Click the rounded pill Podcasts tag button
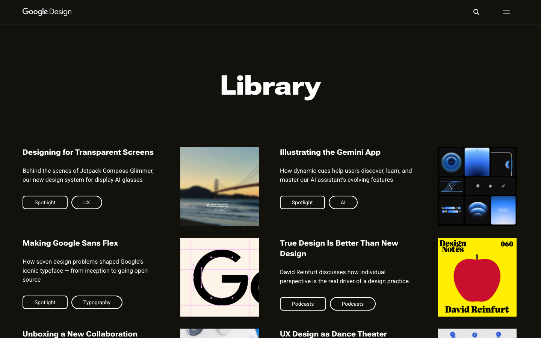Screen dimensions: 541x338 [x=353, y=304]
